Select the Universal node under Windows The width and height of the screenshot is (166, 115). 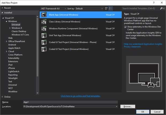pyautogui.click(x=16, y=25)
